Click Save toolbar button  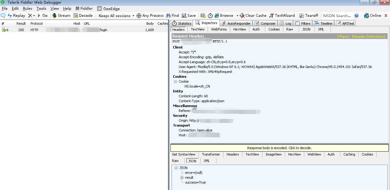[x=189, y=16]
